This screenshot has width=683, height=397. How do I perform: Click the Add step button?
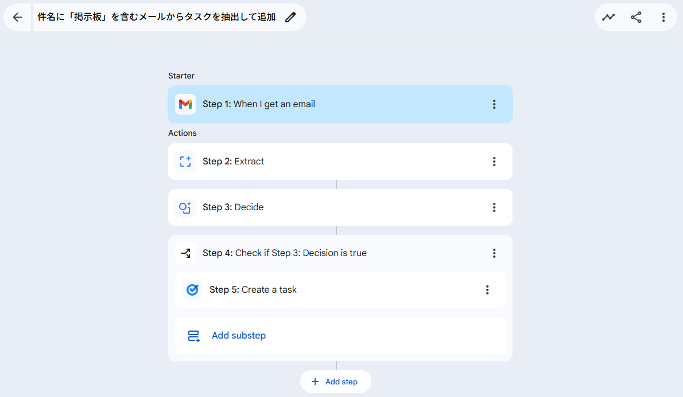click(335, 382)
